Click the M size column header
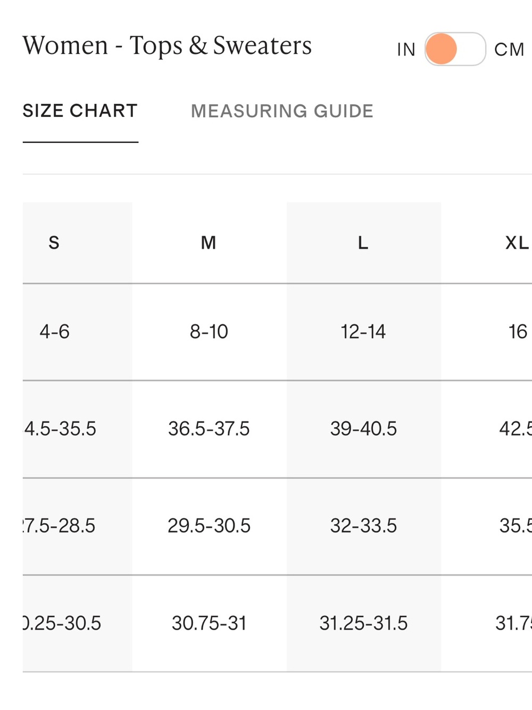The image size is (532, 710). pos(209,243)
